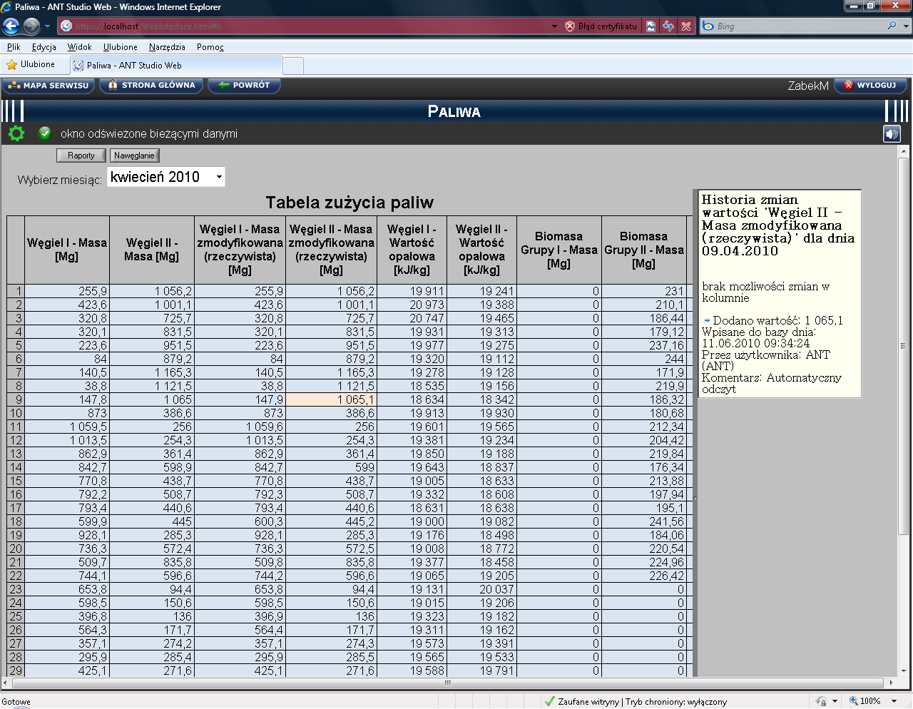Click the compatibility view icon

[651, 26]
